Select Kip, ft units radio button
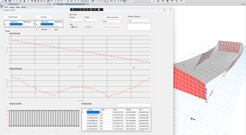Viewport: 246px width, 135px height. pos(72,27)
